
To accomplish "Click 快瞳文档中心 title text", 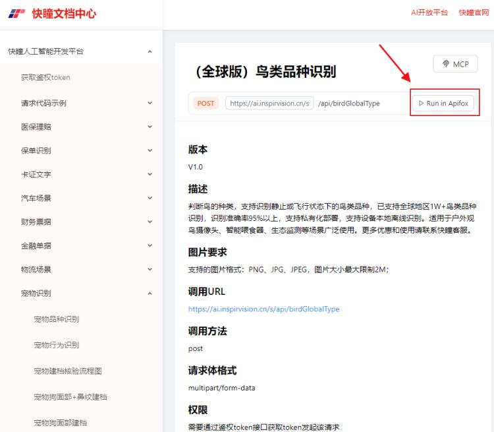I will (x=64, y=14).
